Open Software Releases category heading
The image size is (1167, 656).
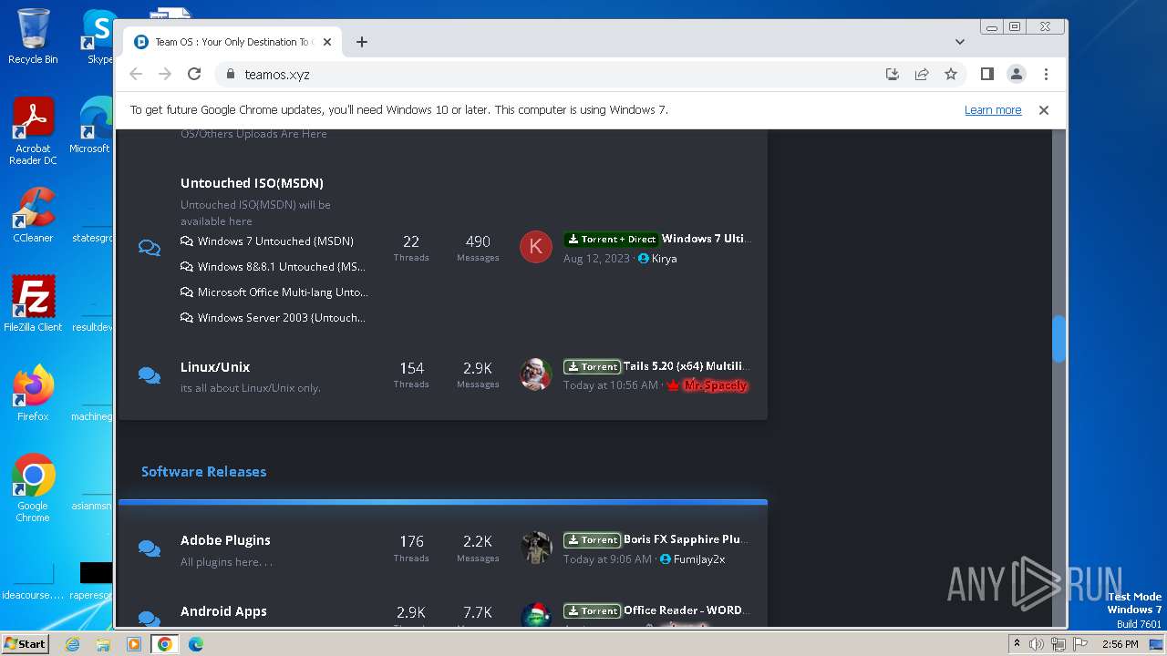204,472
